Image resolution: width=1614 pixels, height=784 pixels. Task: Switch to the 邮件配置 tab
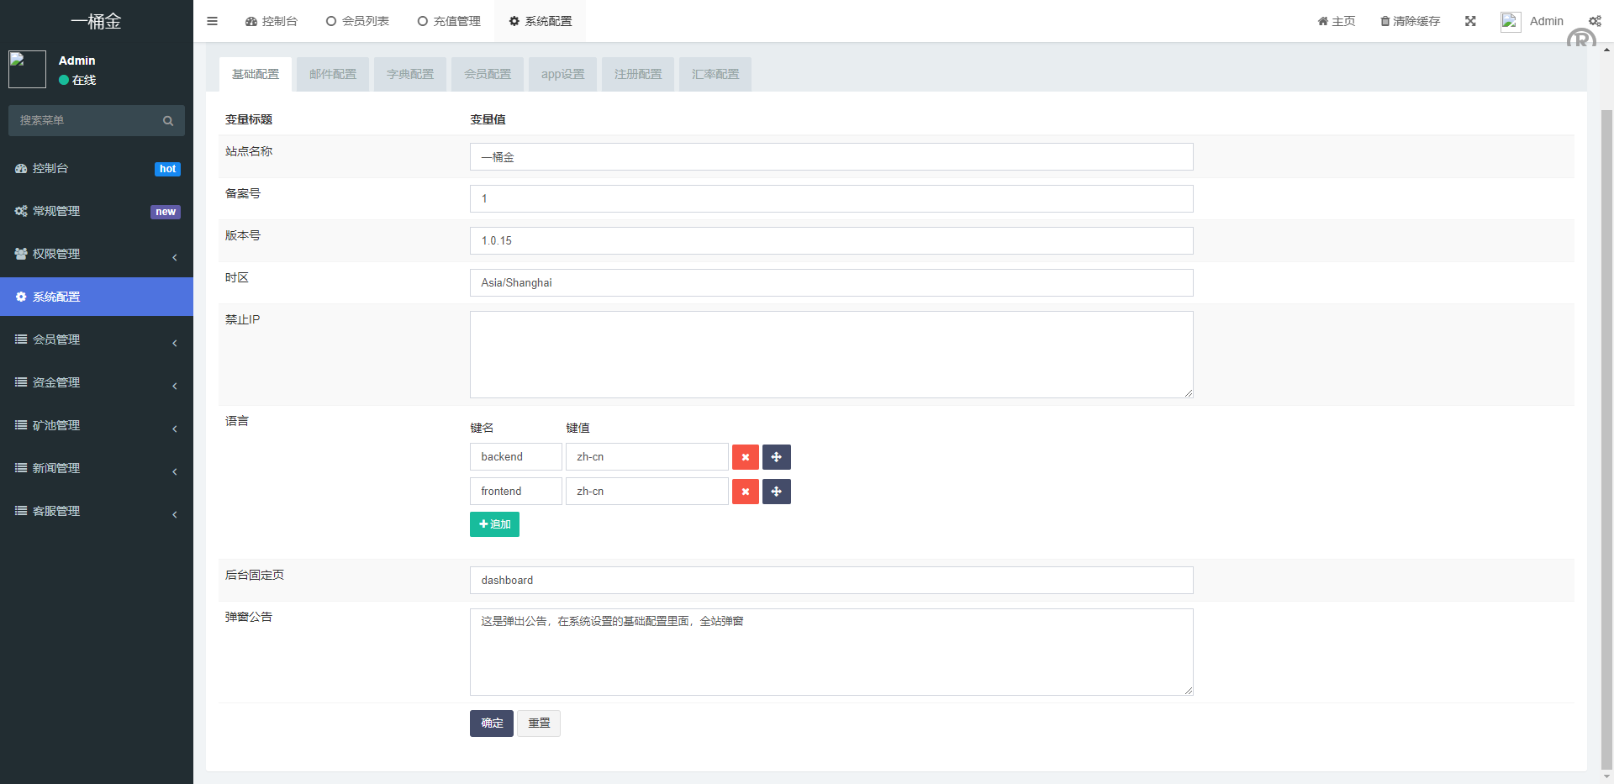332,74
